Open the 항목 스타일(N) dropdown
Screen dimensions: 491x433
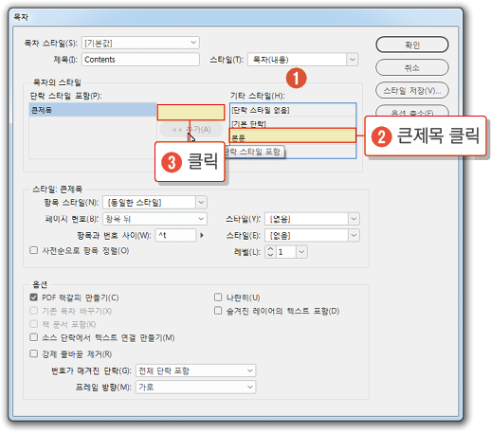tap(155, 203)
